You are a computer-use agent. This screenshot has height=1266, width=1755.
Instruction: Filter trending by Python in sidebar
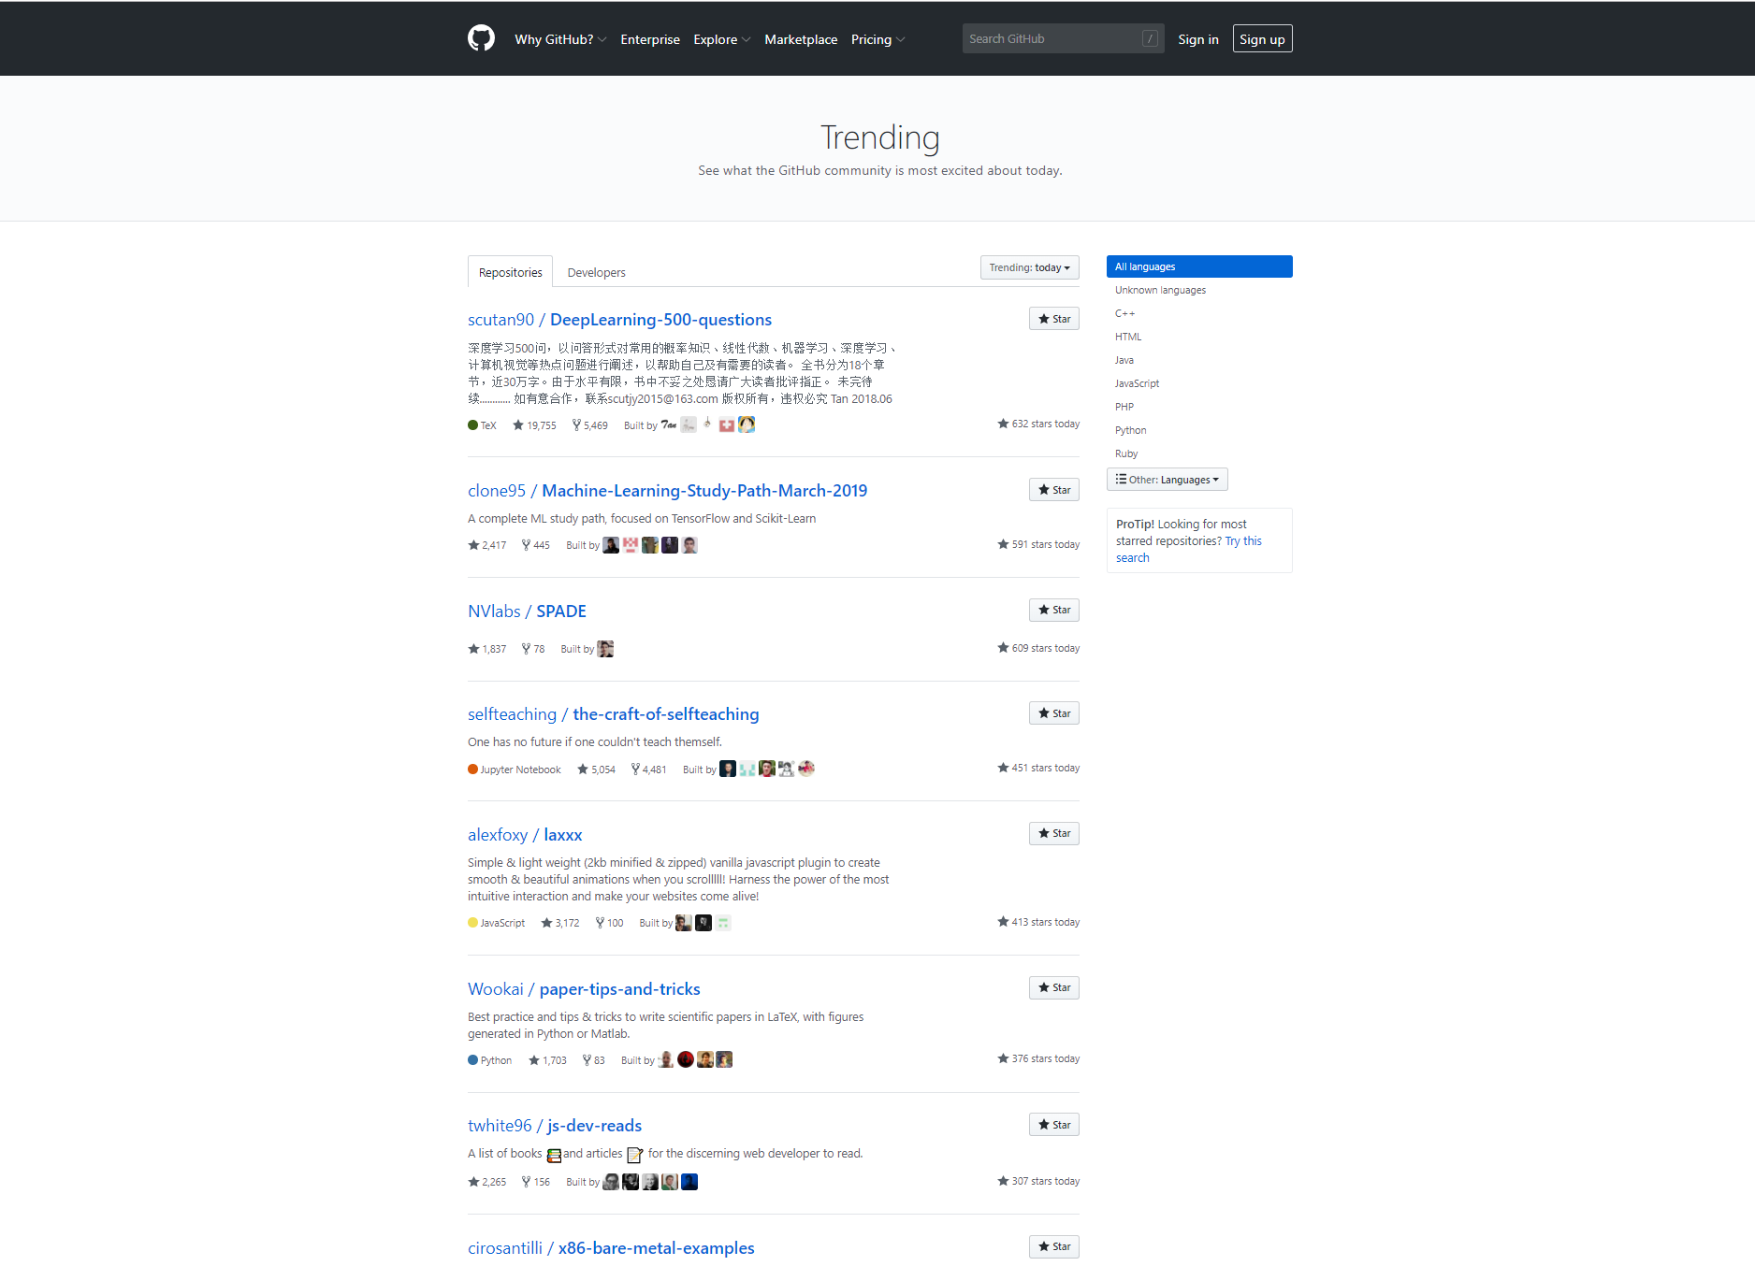[x=1199, y=430]
